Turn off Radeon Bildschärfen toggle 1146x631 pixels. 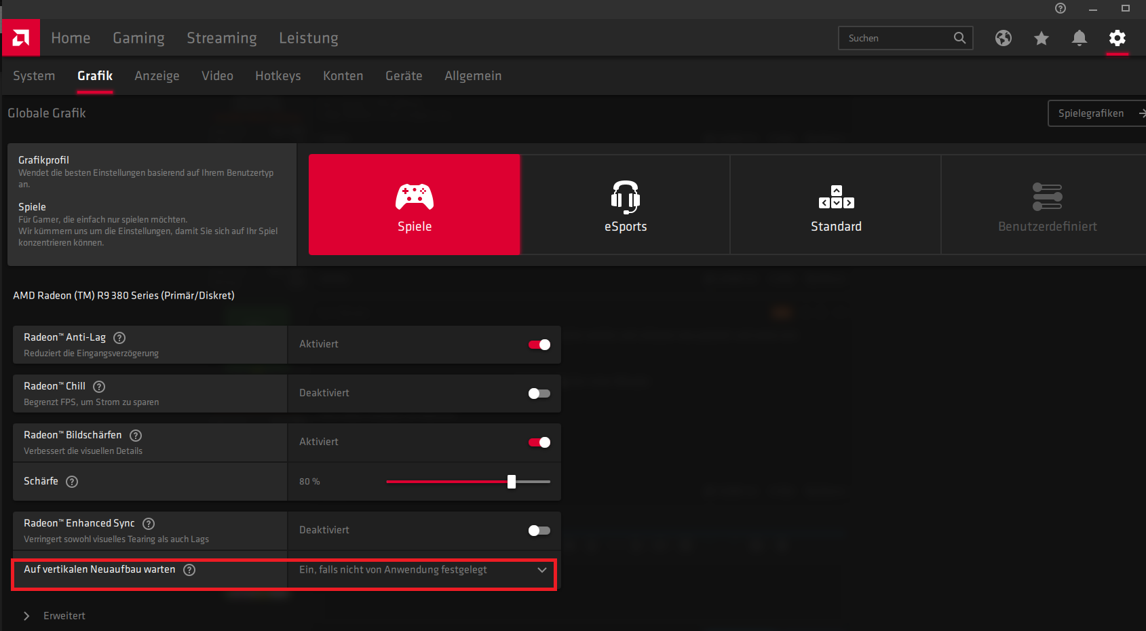(539, 442)
